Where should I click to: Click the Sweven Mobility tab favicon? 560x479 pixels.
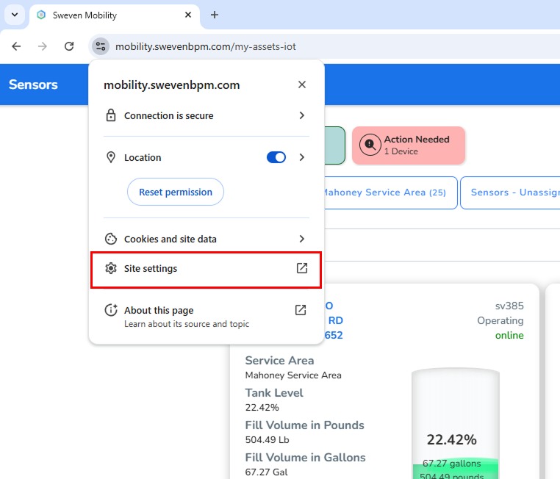point(41,15)
